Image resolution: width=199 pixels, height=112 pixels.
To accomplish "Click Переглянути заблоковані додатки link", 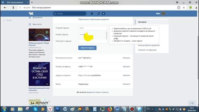I will (94, 19).
